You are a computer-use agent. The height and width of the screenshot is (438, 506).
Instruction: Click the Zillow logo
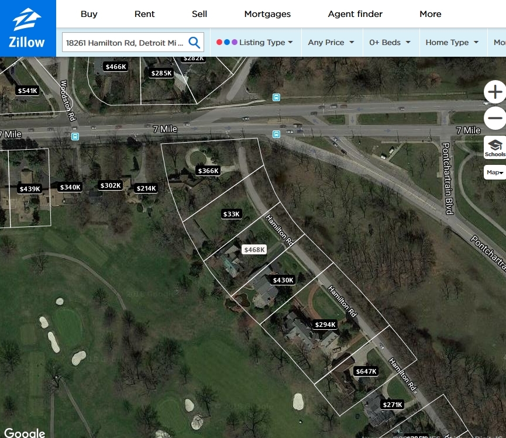27,29
